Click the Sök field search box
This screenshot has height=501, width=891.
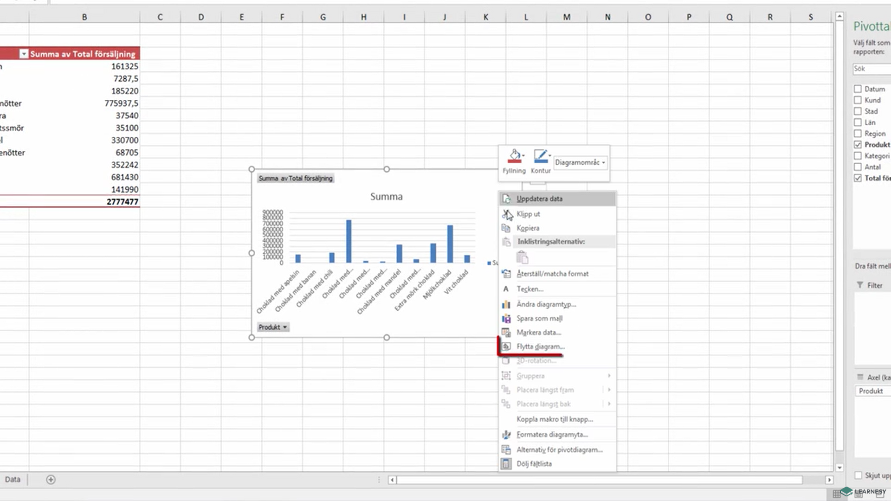[872, 69]
